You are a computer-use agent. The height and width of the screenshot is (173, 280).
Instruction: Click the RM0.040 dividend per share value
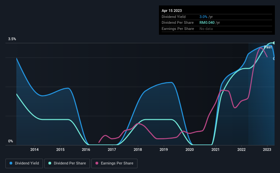tap(207, 23)
